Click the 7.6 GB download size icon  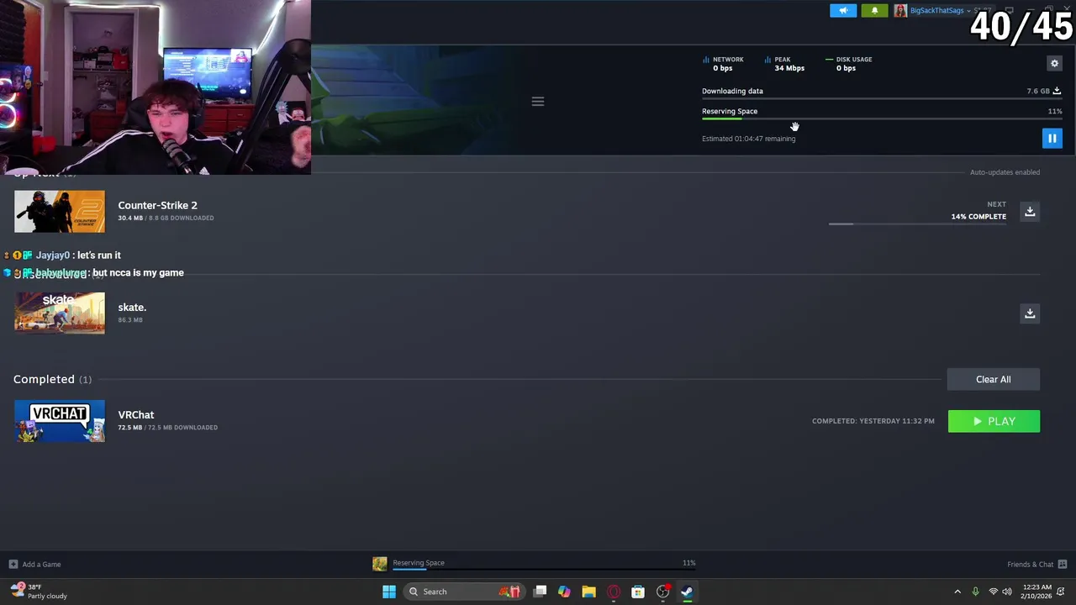point(1057,91)
